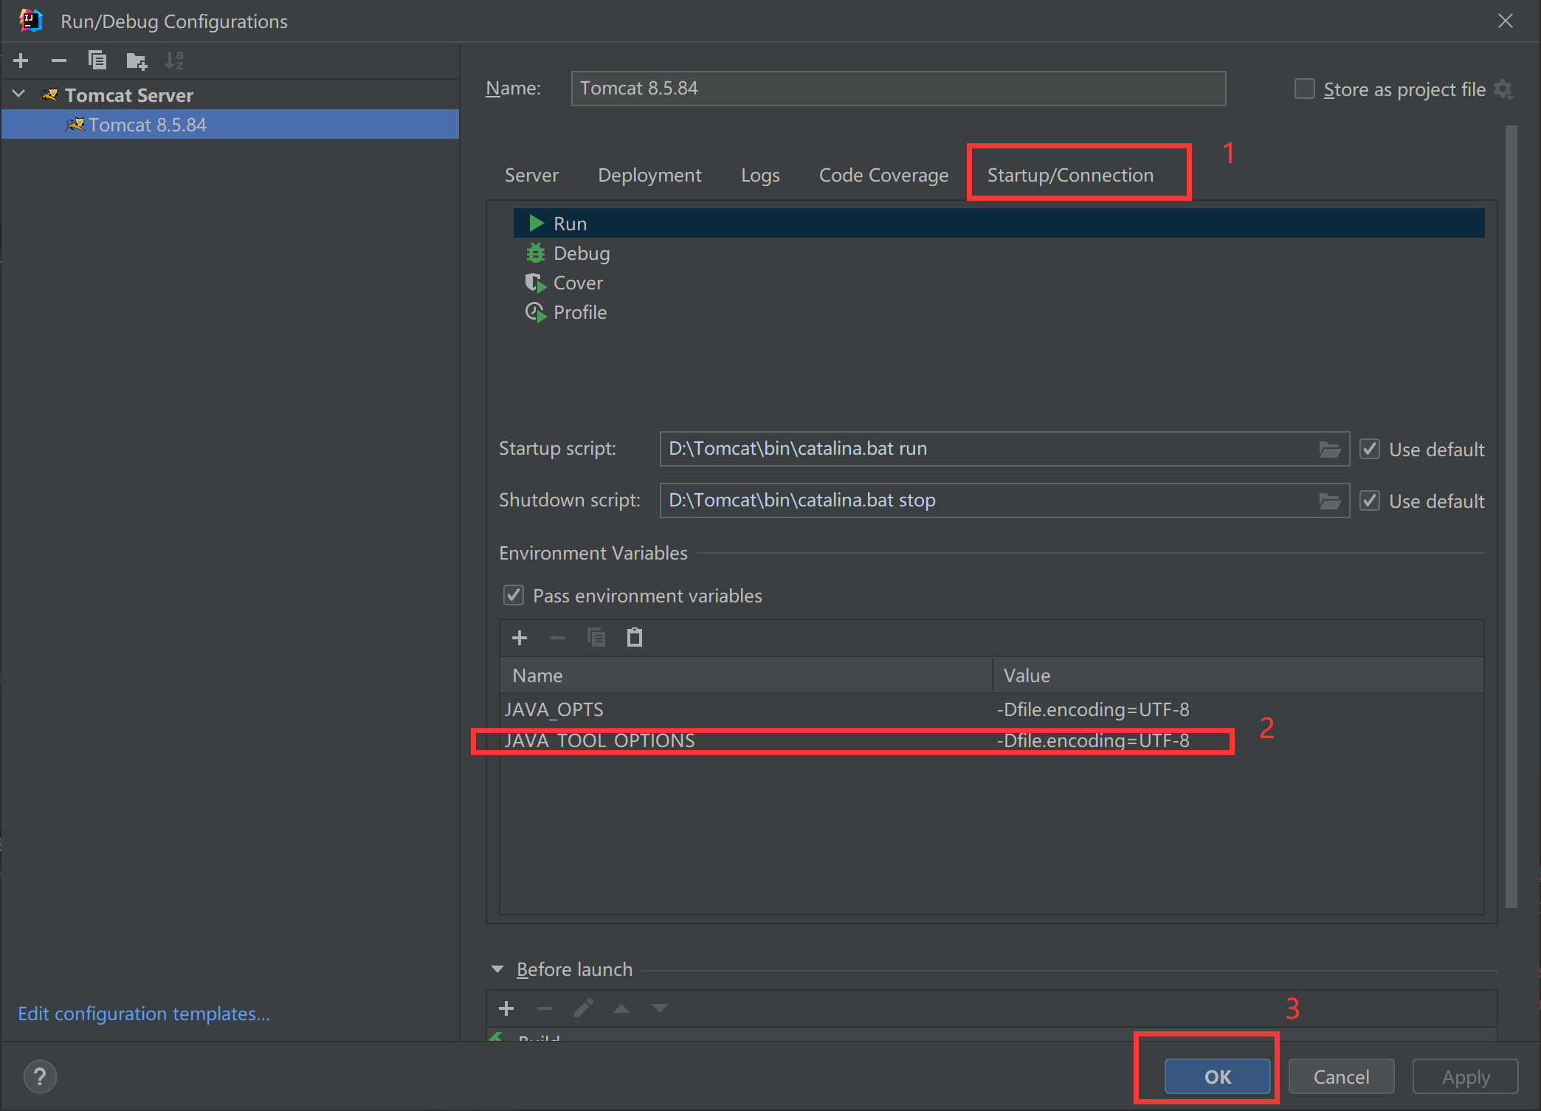Click the copy configuration icon
Image resolution: width=1541 pixels, height=1111 pixels.
click(x=97, y=61)
